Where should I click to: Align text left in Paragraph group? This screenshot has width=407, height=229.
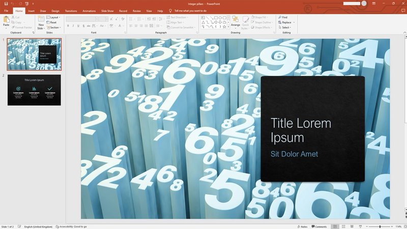[x=131, y=26]
